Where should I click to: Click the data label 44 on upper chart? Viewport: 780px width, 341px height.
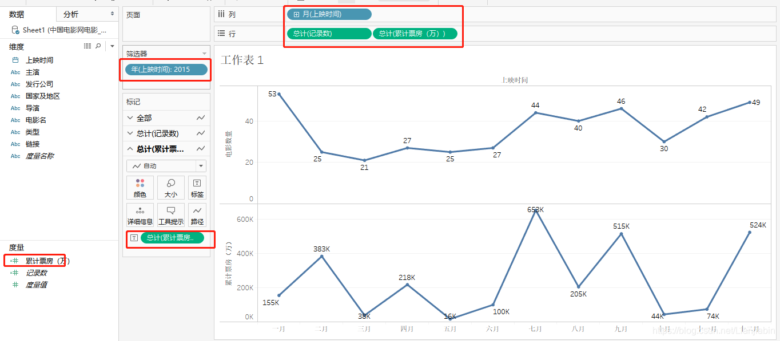click(535, 105)
